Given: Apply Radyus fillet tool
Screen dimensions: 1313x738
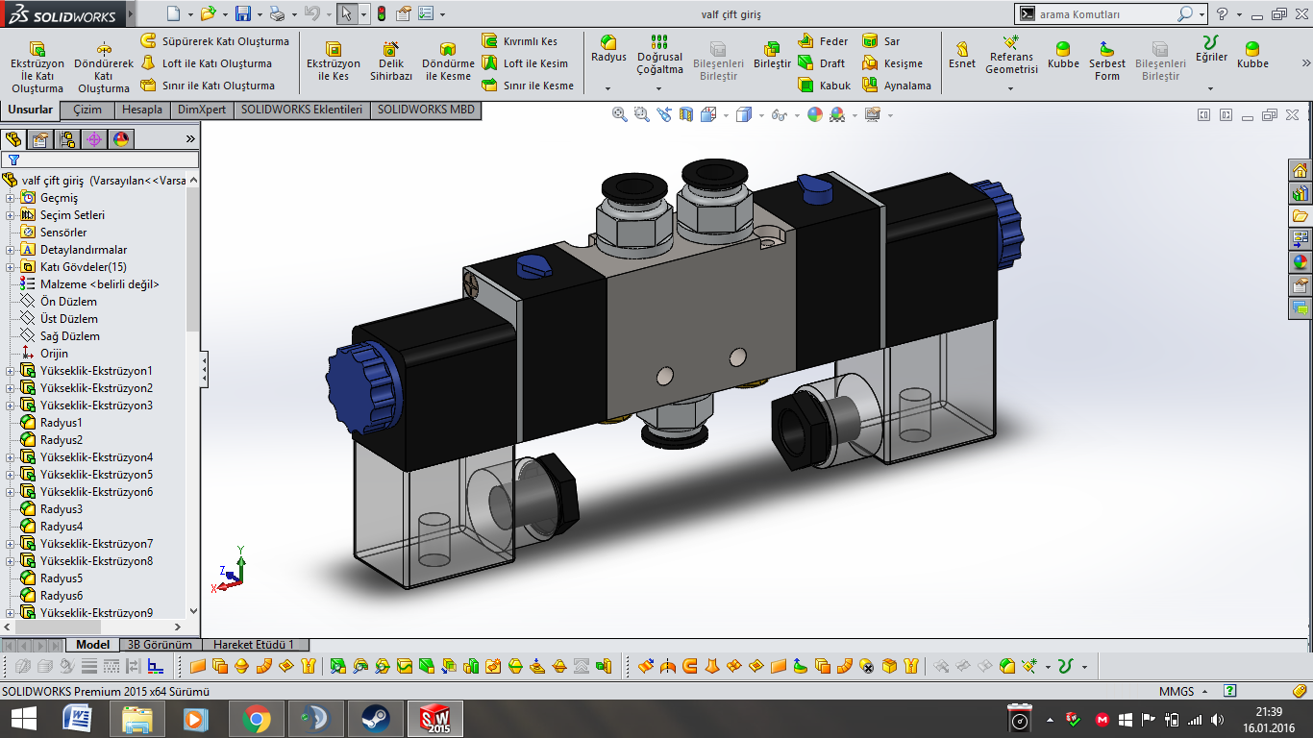Looking at the screenshot, I should coord(608,49).
